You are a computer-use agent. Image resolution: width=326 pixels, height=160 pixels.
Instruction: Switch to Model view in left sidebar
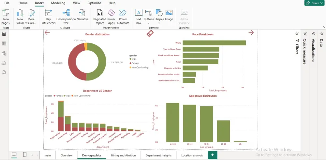tap(4, 53)
